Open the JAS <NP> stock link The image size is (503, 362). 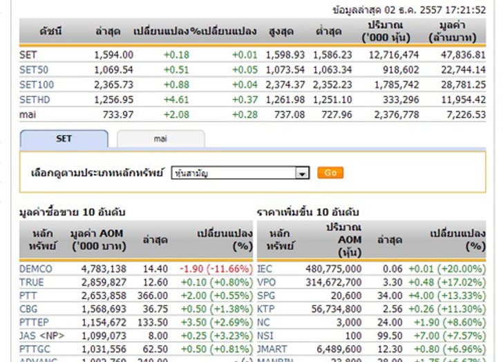pos(42,336)
